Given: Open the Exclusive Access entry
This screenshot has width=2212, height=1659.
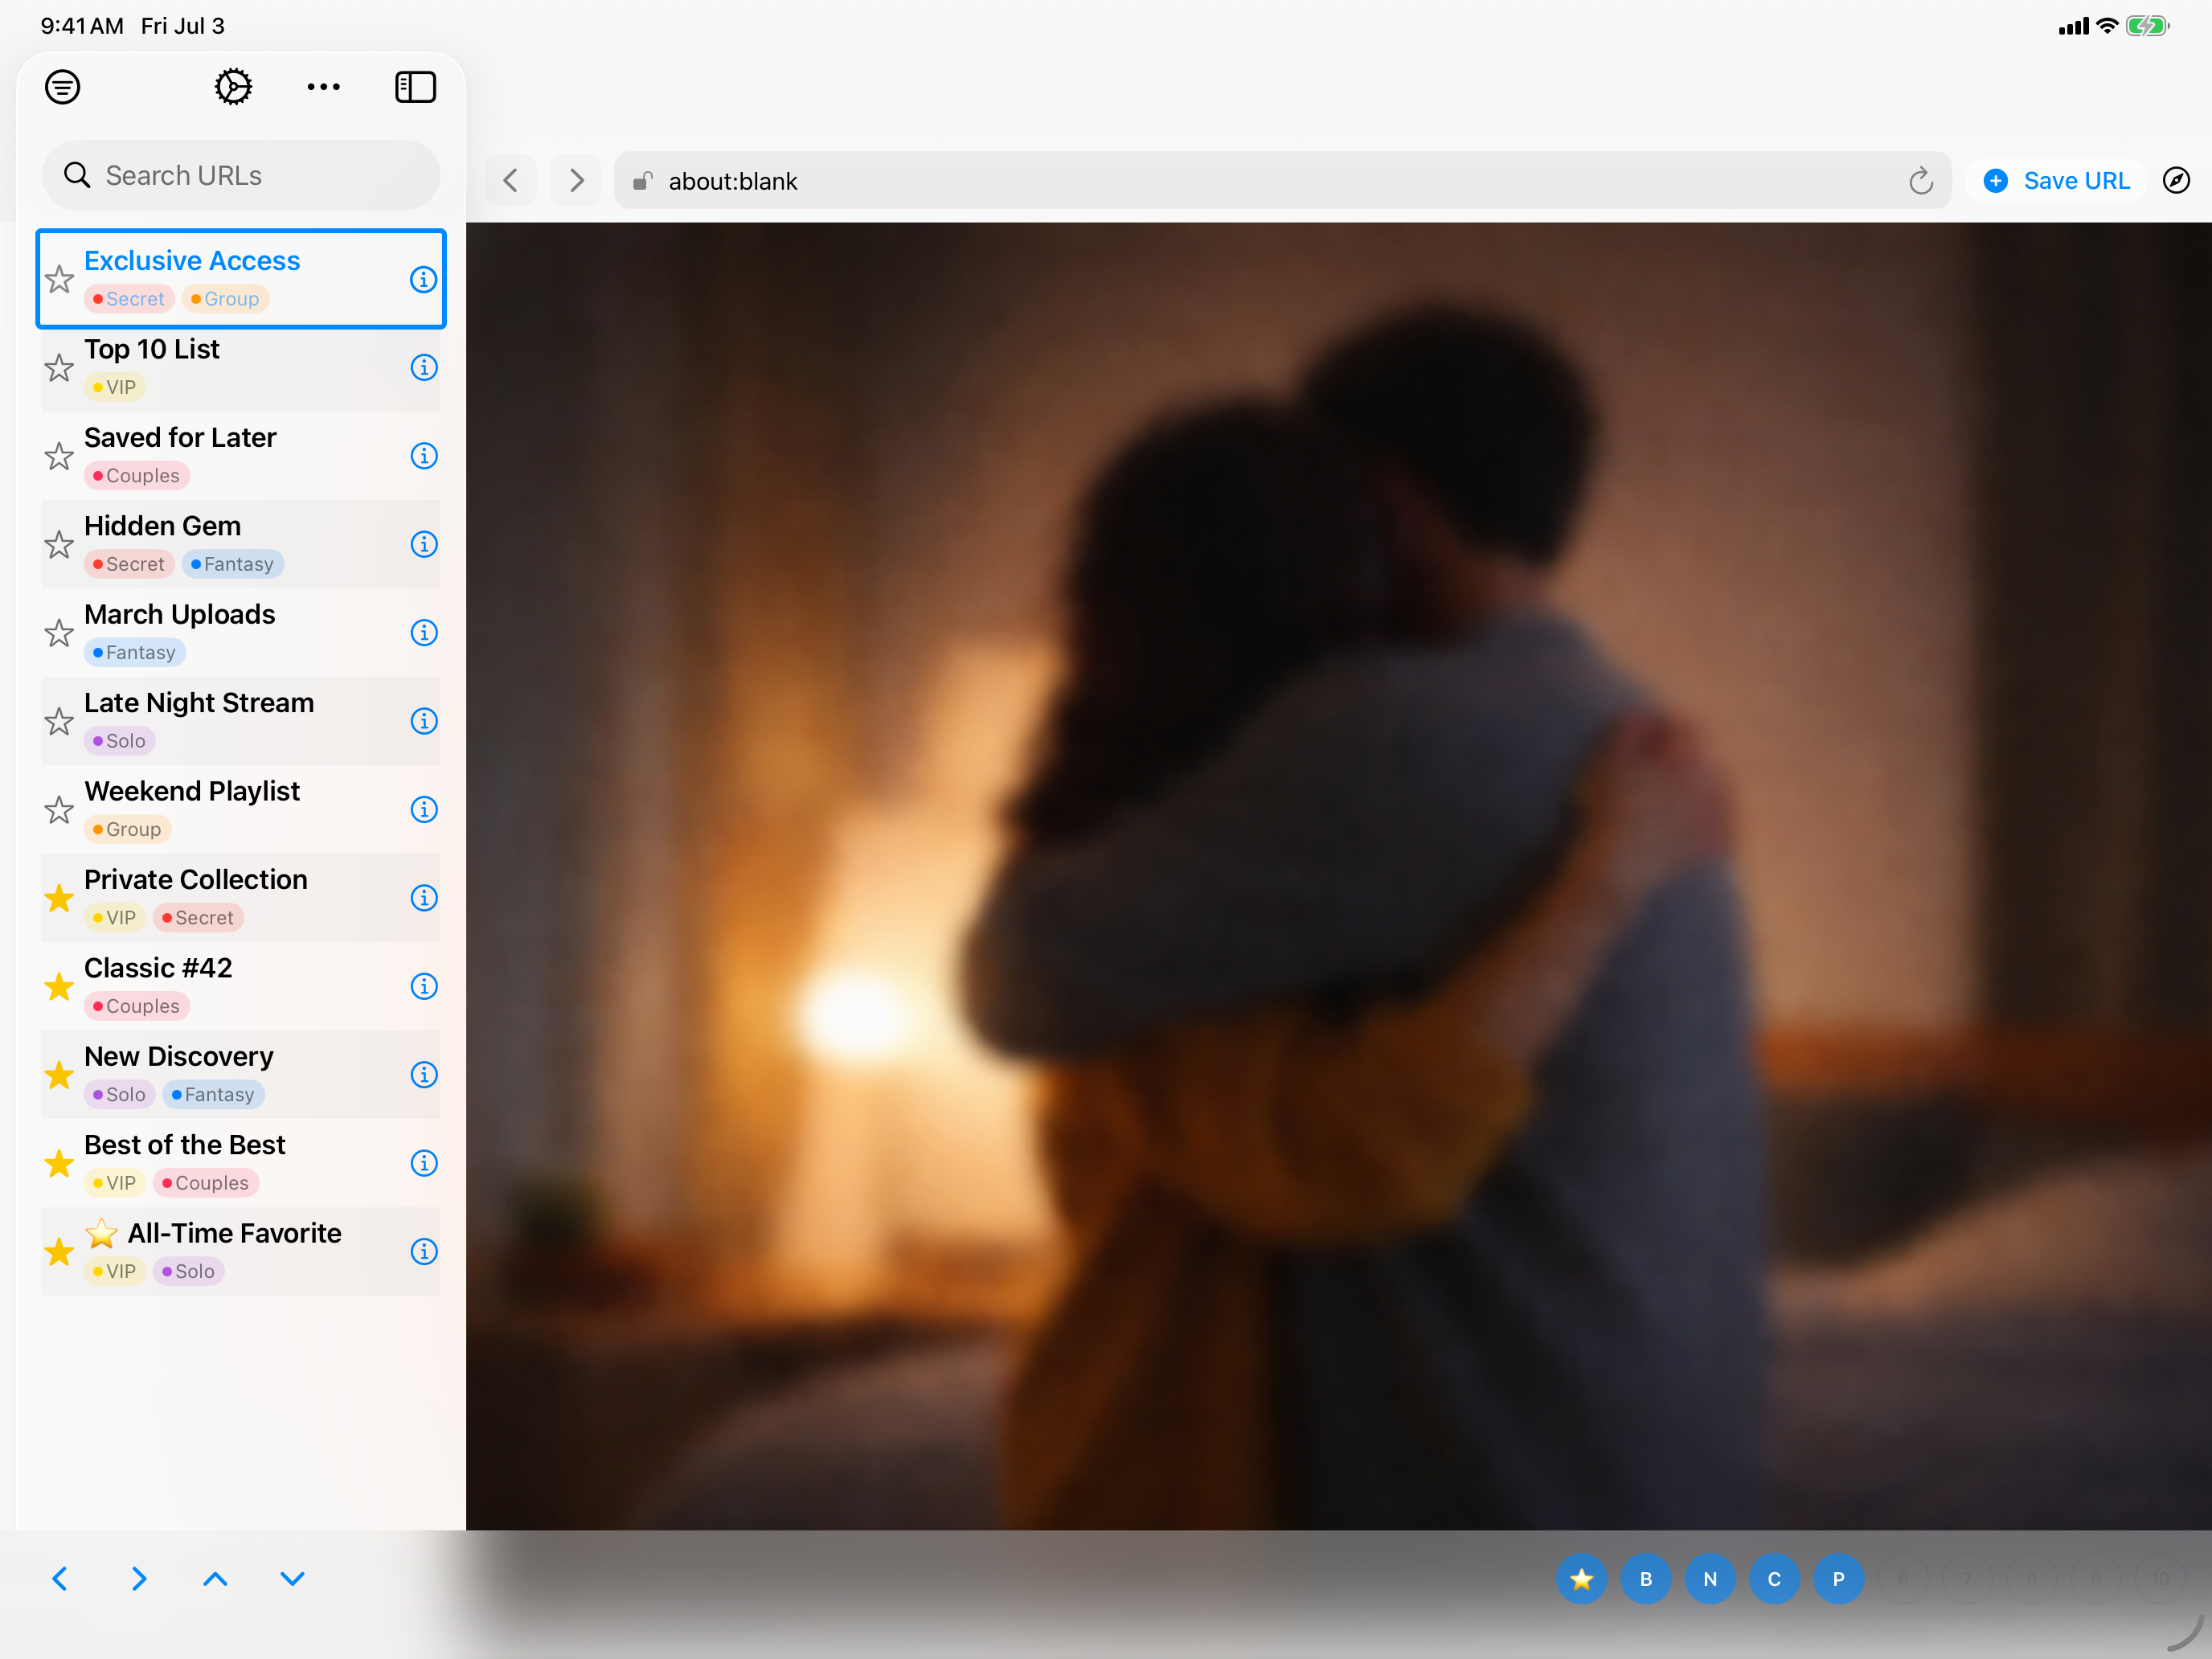Looking at the screenshot, I should pyautogui.click(x=241, y=279).
